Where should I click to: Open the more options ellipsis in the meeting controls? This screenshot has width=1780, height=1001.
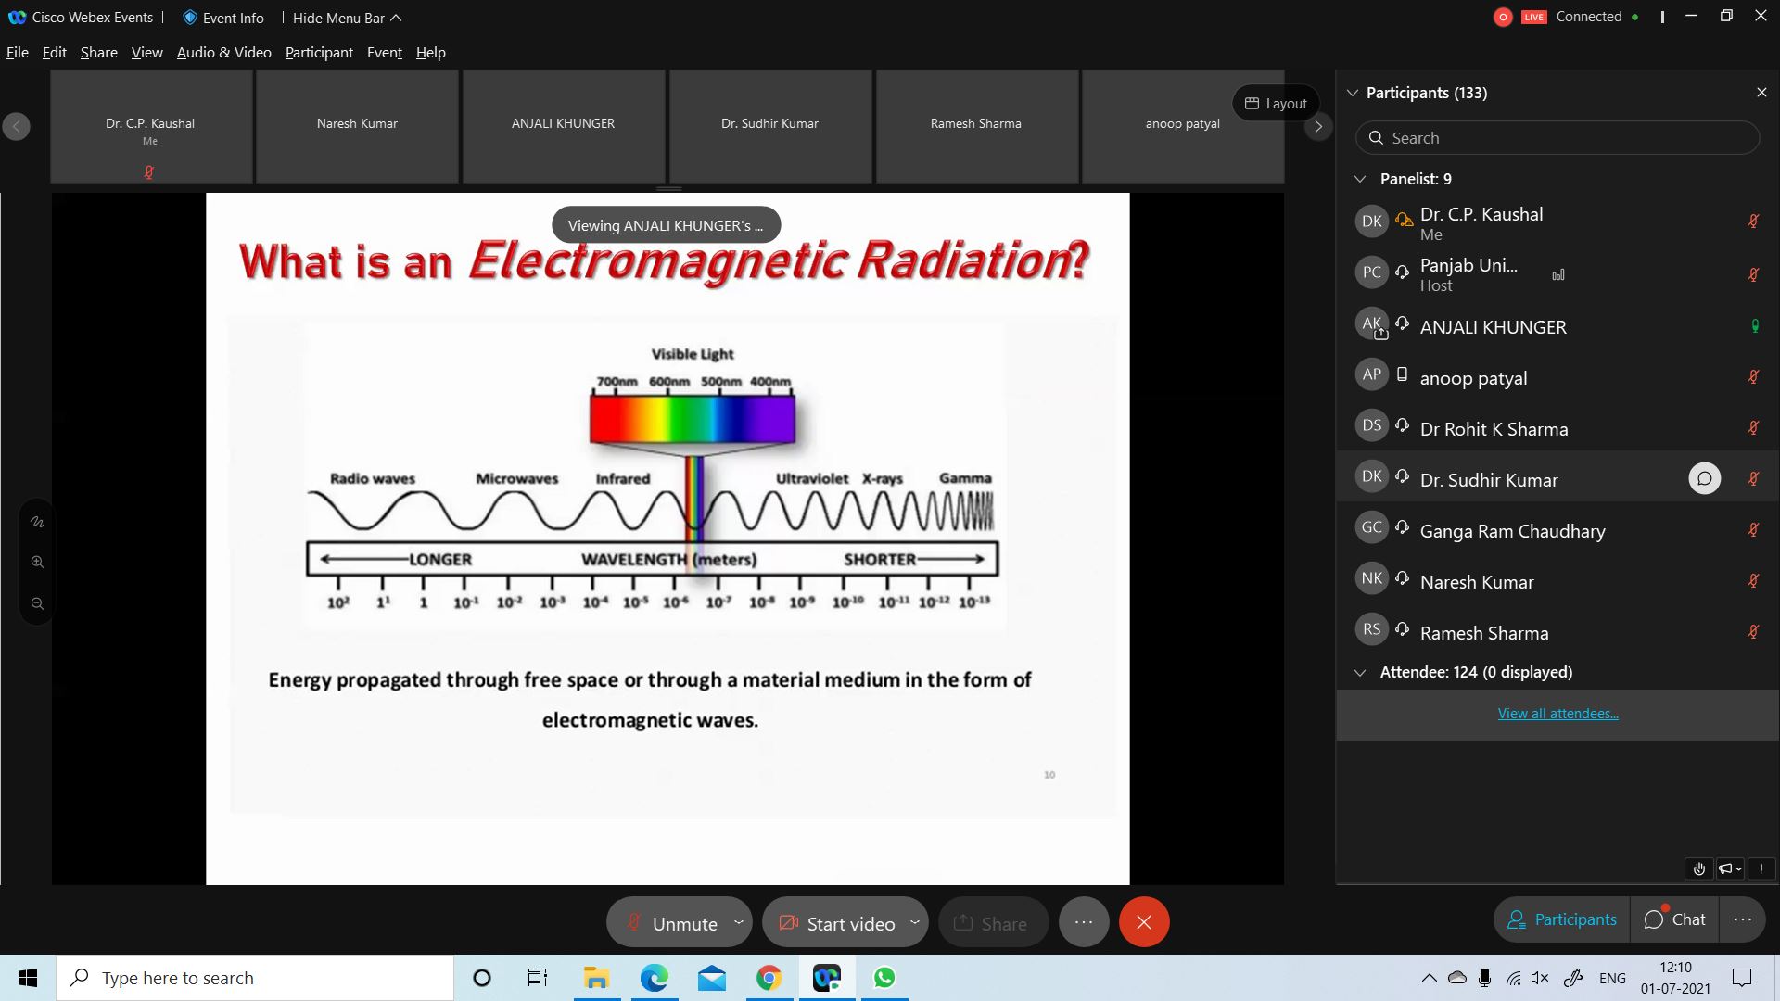[1084, 922]
